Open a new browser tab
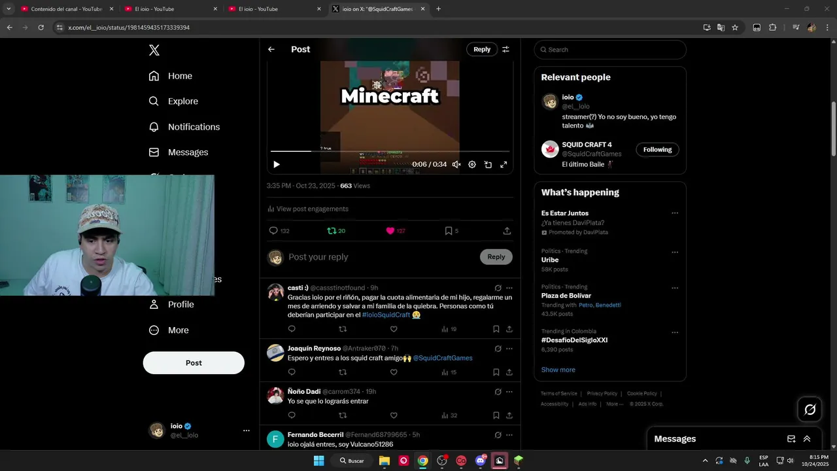 (438, 9)
